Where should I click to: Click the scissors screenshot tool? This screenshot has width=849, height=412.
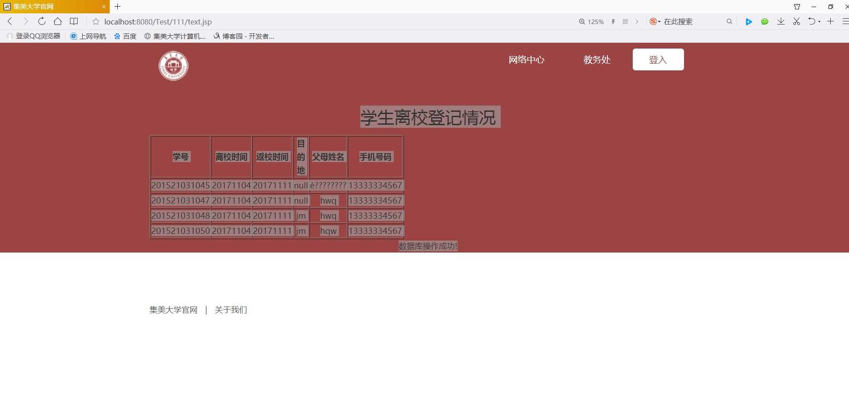(x=796, y=21)
